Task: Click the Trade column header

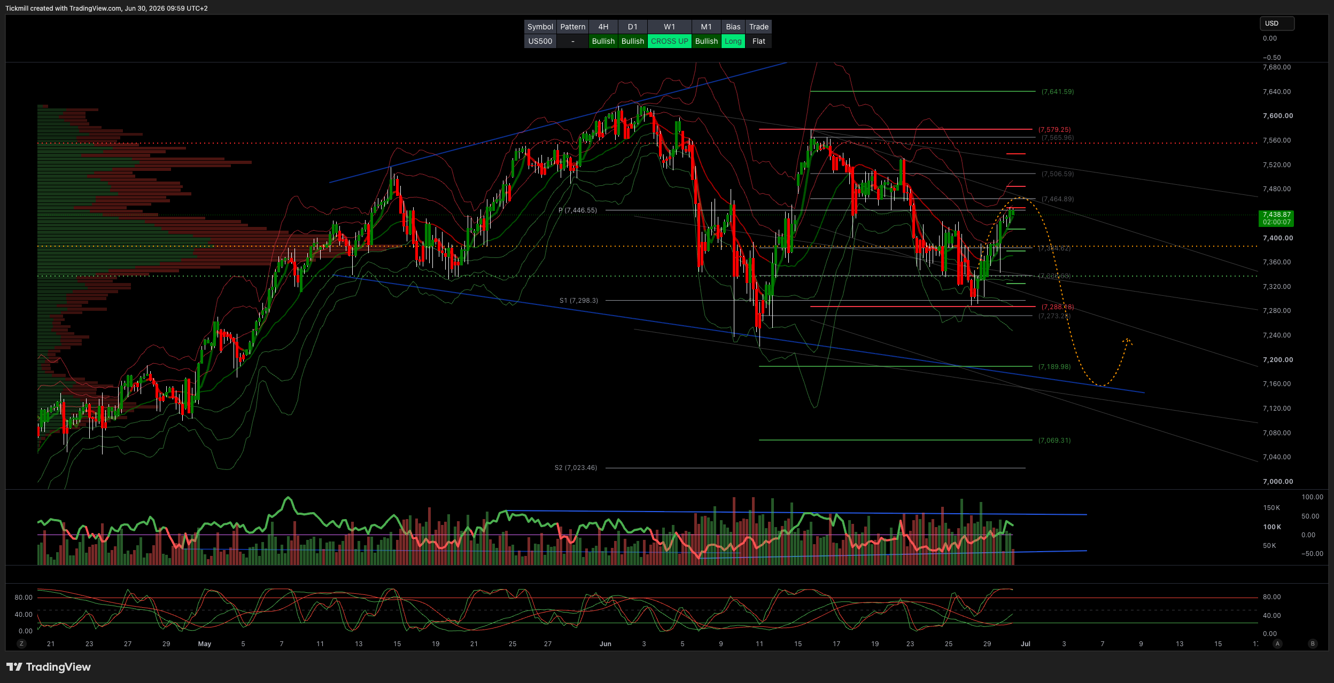Action: click(759, 27)
